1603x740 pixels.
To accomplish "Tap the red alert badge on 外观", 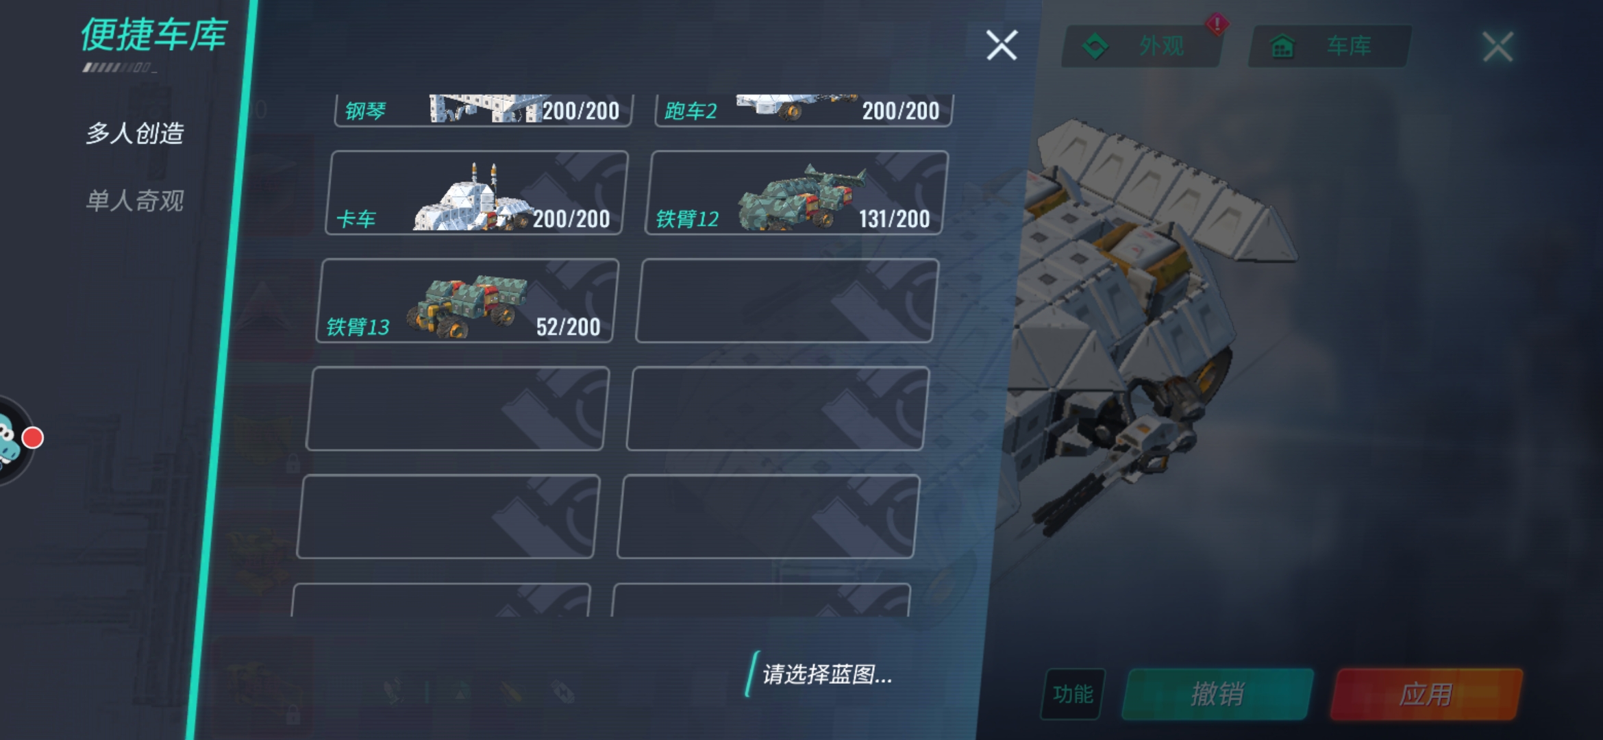I will [x=1217, y=25].
